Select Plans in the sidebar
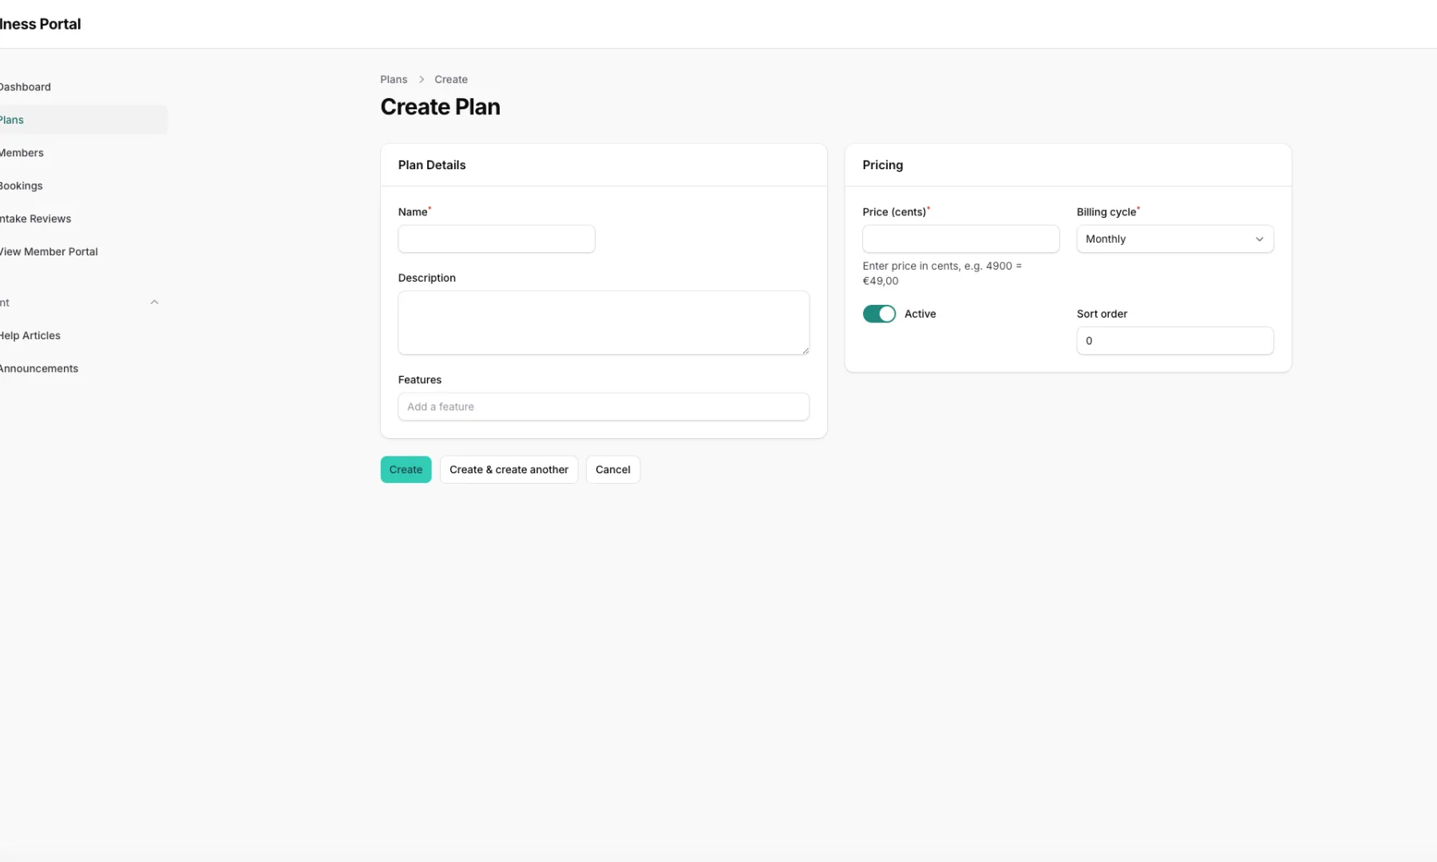The height and width of the screenshot is (862, 1437). pyautogui.click(x=11, y=119)
